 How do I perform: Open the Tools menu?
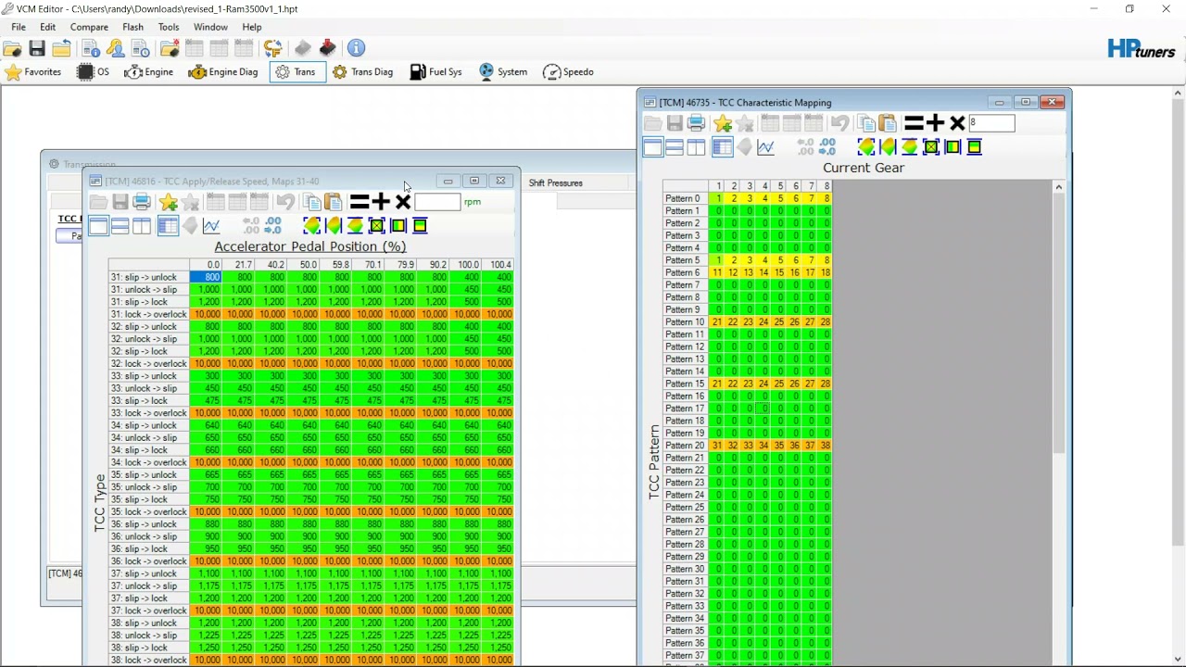[x=169, y=27]
